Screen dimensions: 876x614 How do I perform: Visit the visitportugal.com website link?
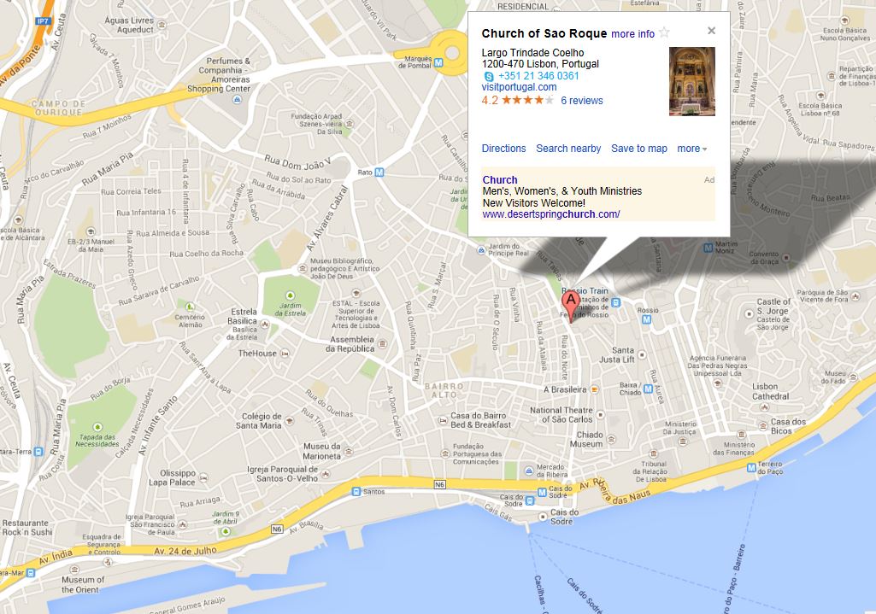(519, 87)
